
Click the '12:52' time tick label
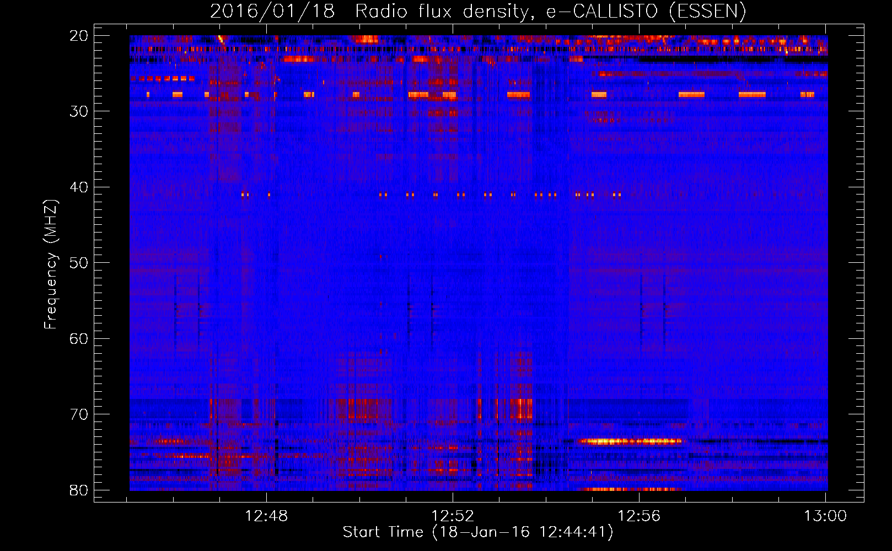click(453, 516)
